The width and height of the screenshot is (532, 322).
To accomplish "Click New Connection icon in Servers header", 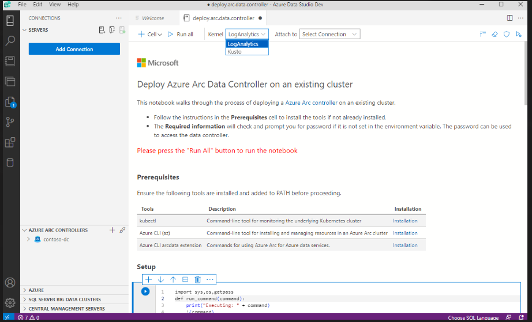I will (x=102, y=30).
